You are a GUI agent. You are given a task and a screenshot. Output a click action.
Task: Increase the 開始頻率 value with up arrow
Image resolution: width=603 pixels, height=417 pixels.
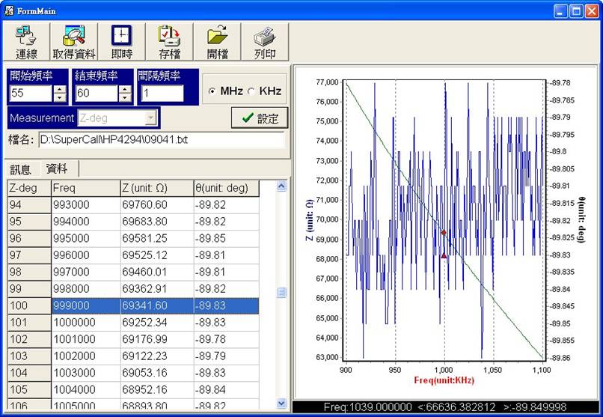coord(60,89)
